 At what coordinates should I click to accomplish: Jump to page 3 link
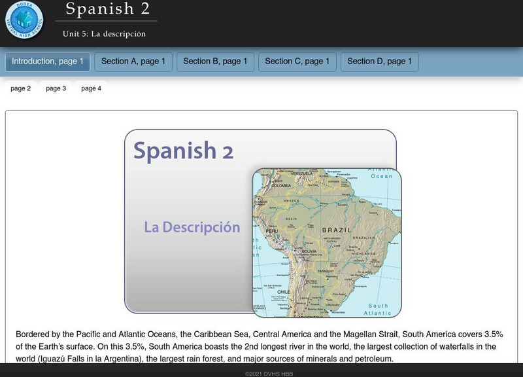click(x=56, y=88)
